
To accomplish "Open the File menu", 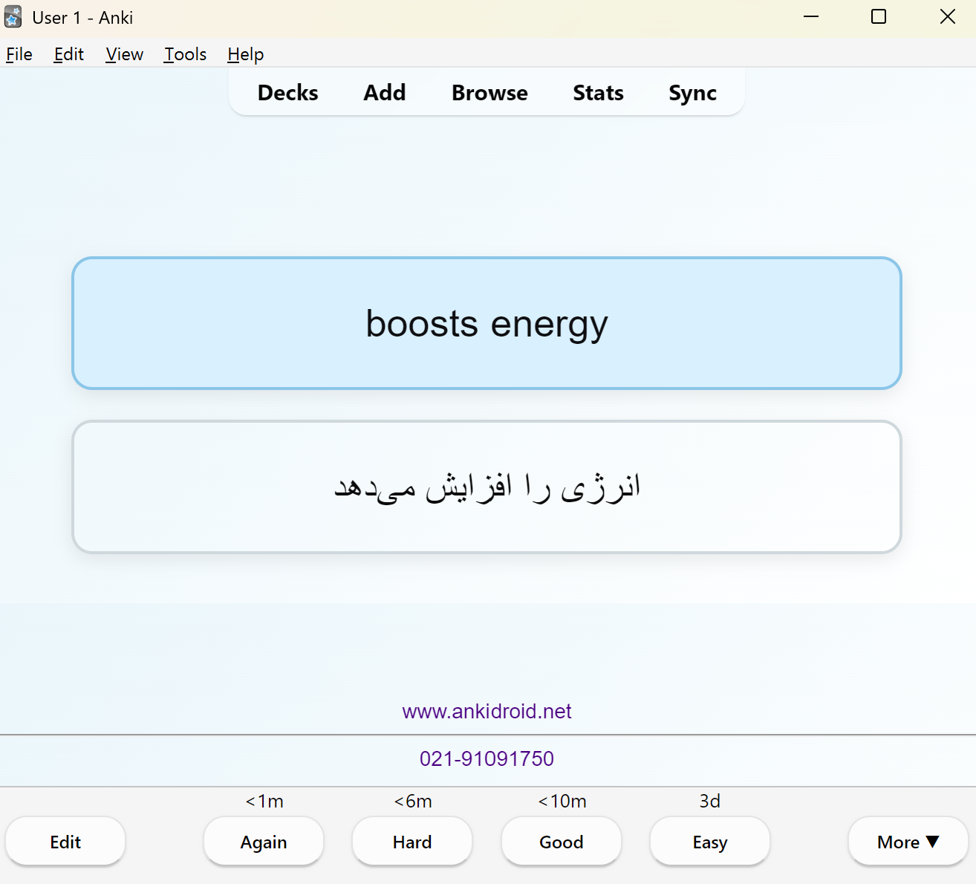I will [19, 54].
